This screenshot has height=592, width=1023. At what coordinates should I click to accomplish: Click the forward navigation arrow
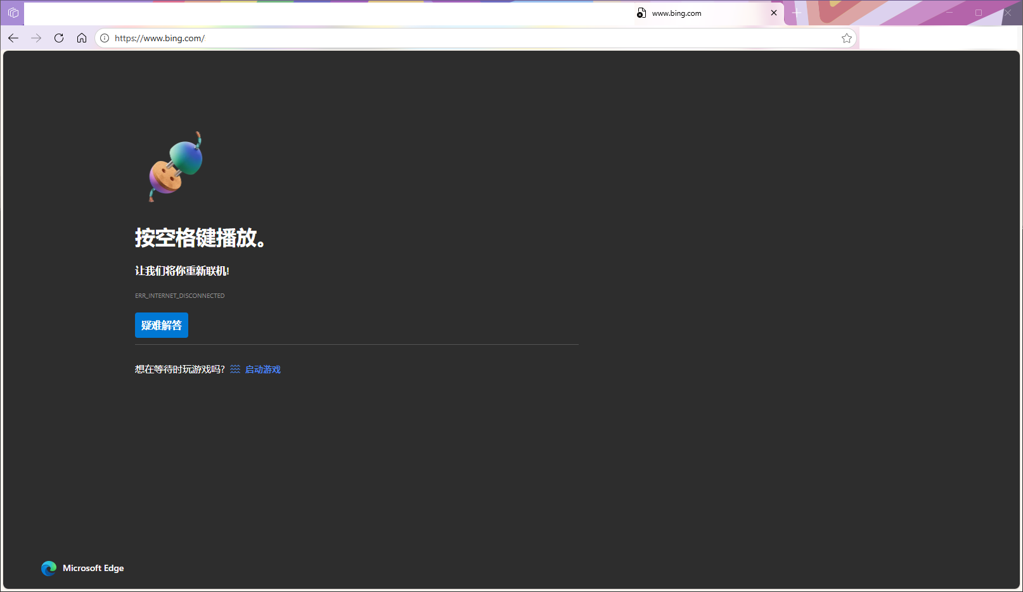[36, 38]
